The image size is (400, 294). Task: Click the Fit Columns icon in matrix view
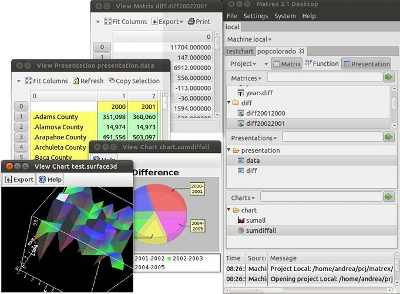point(108,22)
